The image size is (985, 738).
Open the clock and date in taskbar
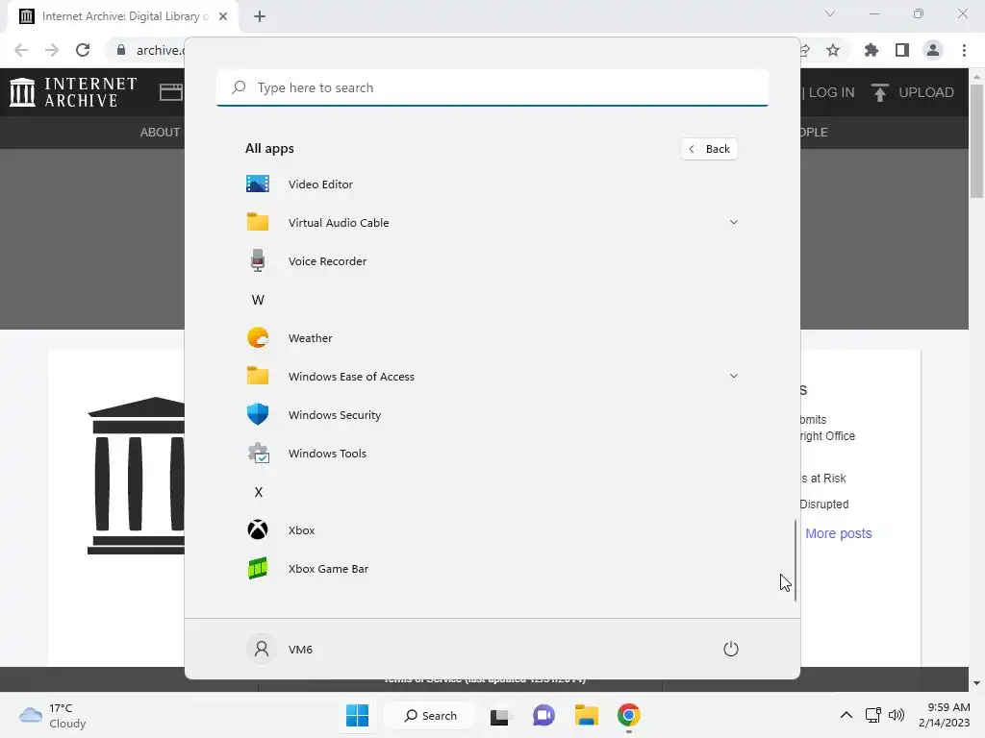coord(945,715)
